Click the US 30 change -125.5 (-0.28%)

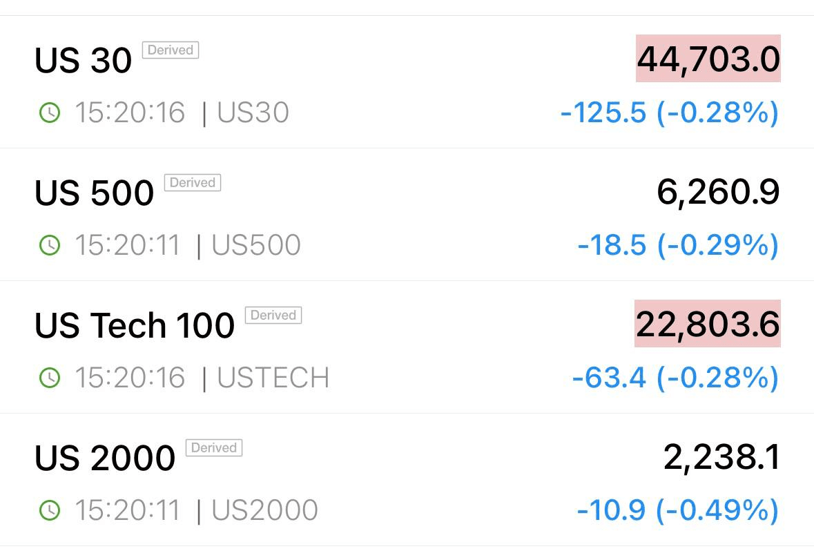pyautogui.click(x=670, y=113)
